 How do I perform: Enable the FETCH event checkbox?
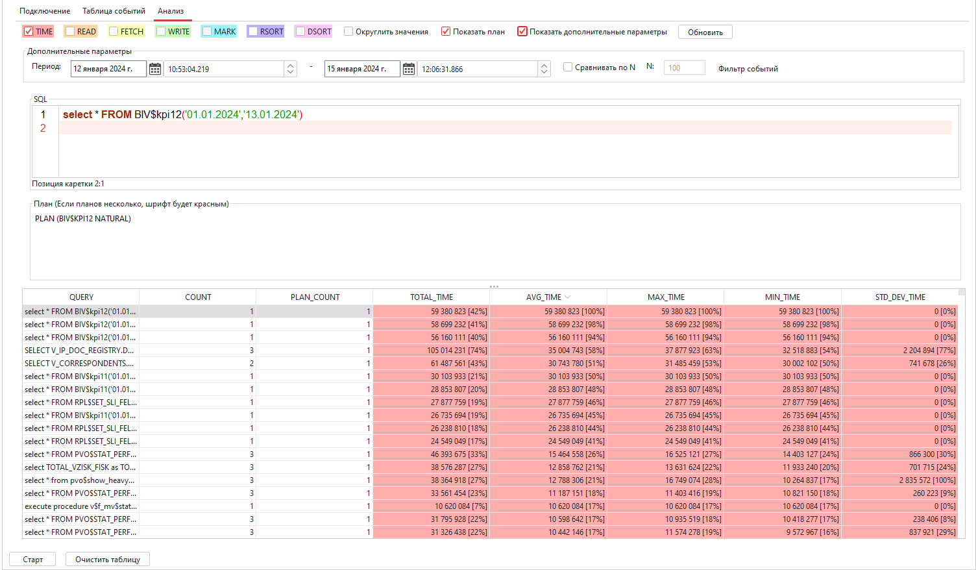pyautogui.click(x=112, y=31)
